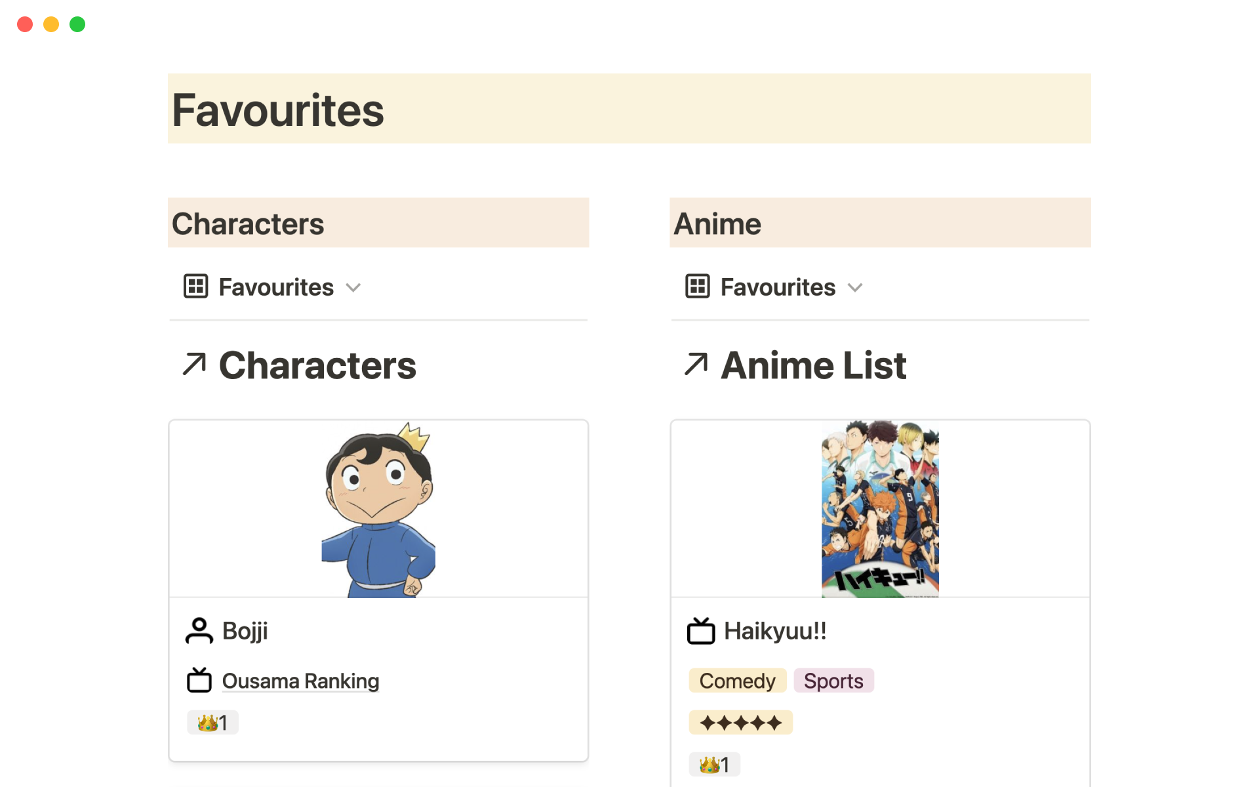Open the Anime List linked database
This screenshot has height=787, width=1259.
tap(813, 365)
